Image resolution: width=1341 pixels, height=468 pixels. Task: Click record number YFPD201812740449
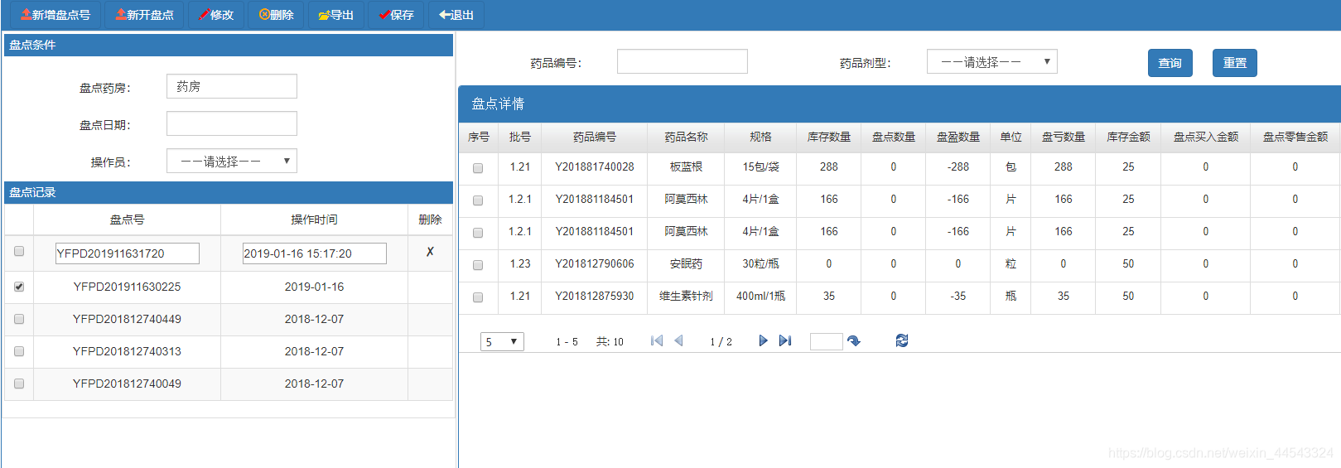click(127, 319)
